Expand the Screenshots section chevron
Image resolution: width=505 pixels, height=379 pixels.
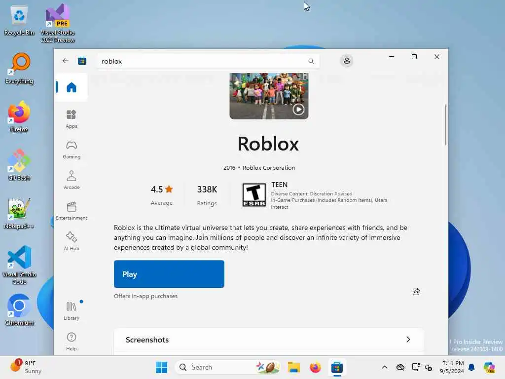click(x=408, y=340)
